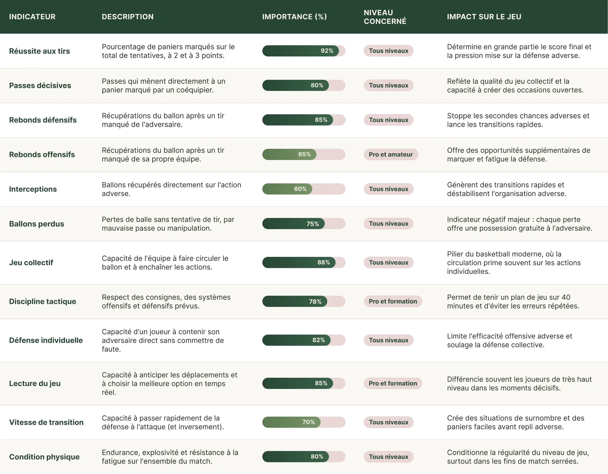Click Pro et formation badge for Discipline tactique

(x=393, y=301)
